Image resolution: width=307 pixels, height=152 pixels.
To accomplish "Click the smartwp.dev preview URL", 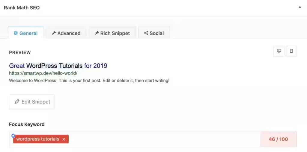I will (x=43, y=73).
